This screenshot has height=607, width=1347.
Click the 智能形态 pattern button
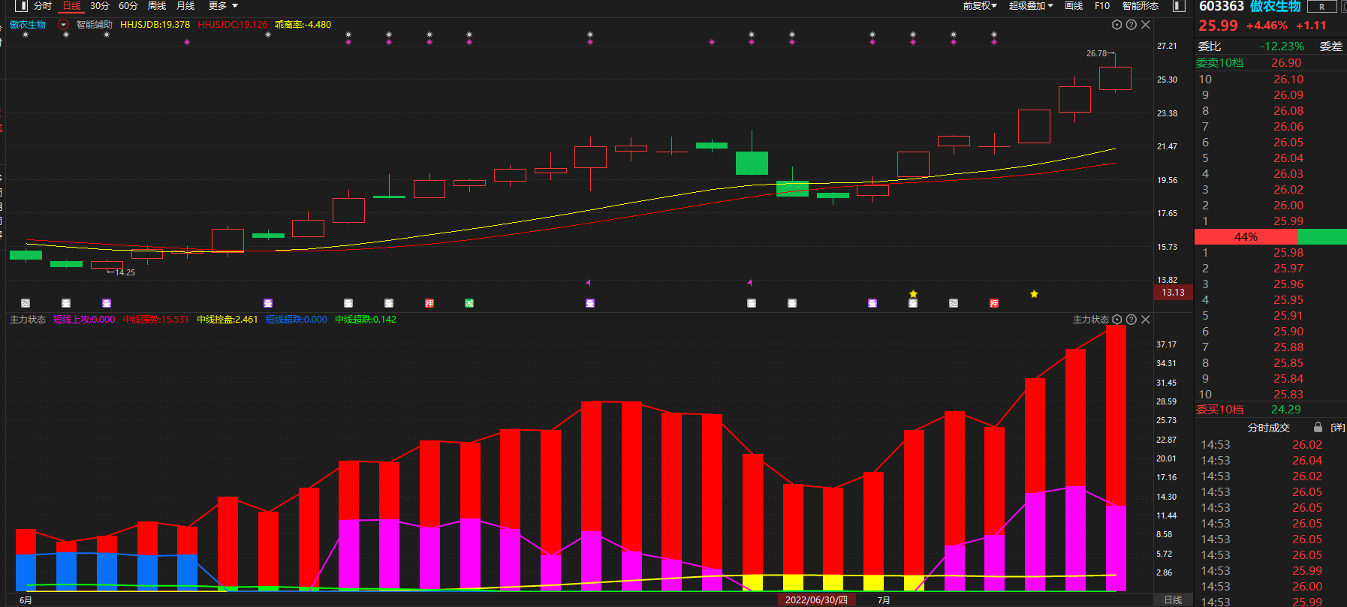coord(1140,6)
